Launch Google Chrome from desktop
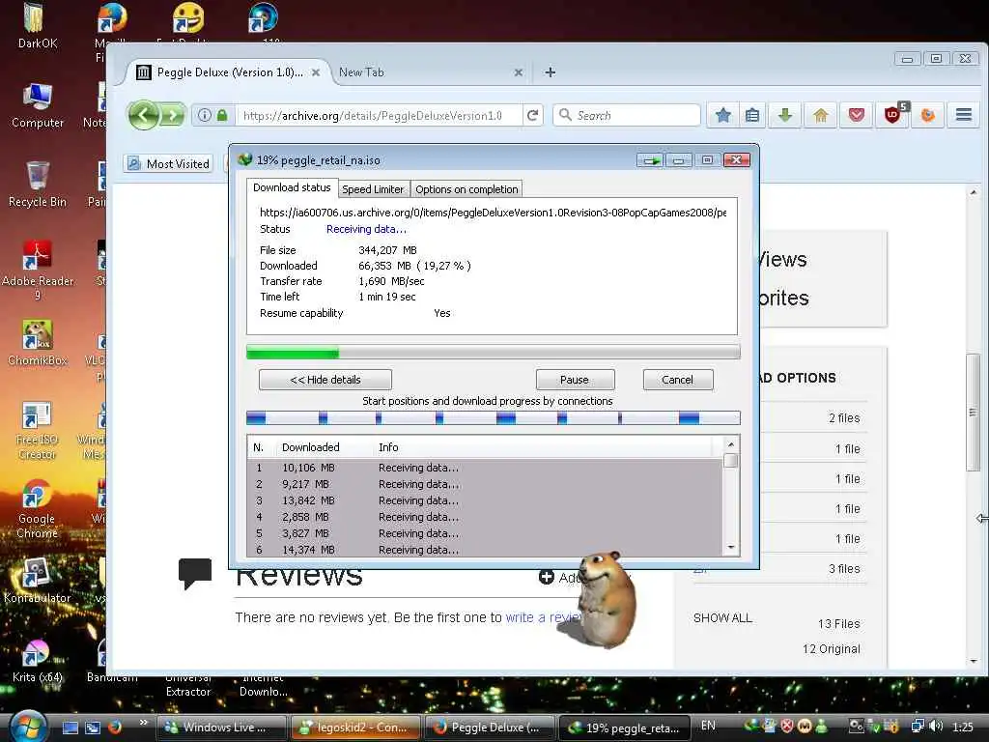989x742 pixels. 37,508
